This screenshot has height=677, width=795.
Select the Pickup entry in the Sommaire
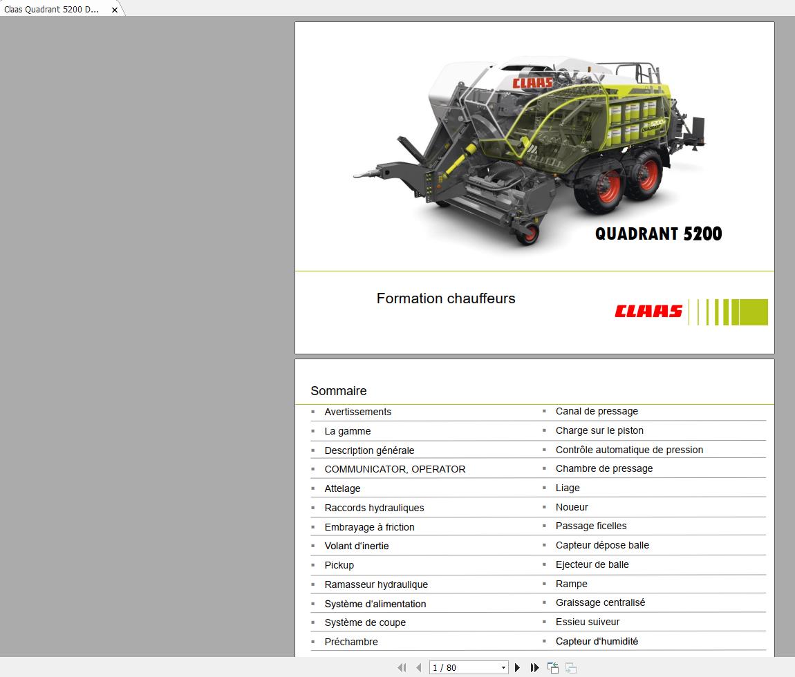[x=339, y=565]
